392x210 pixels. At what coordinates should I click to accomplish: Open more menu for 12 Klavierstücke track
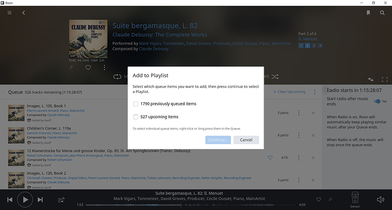pos(299,158)
